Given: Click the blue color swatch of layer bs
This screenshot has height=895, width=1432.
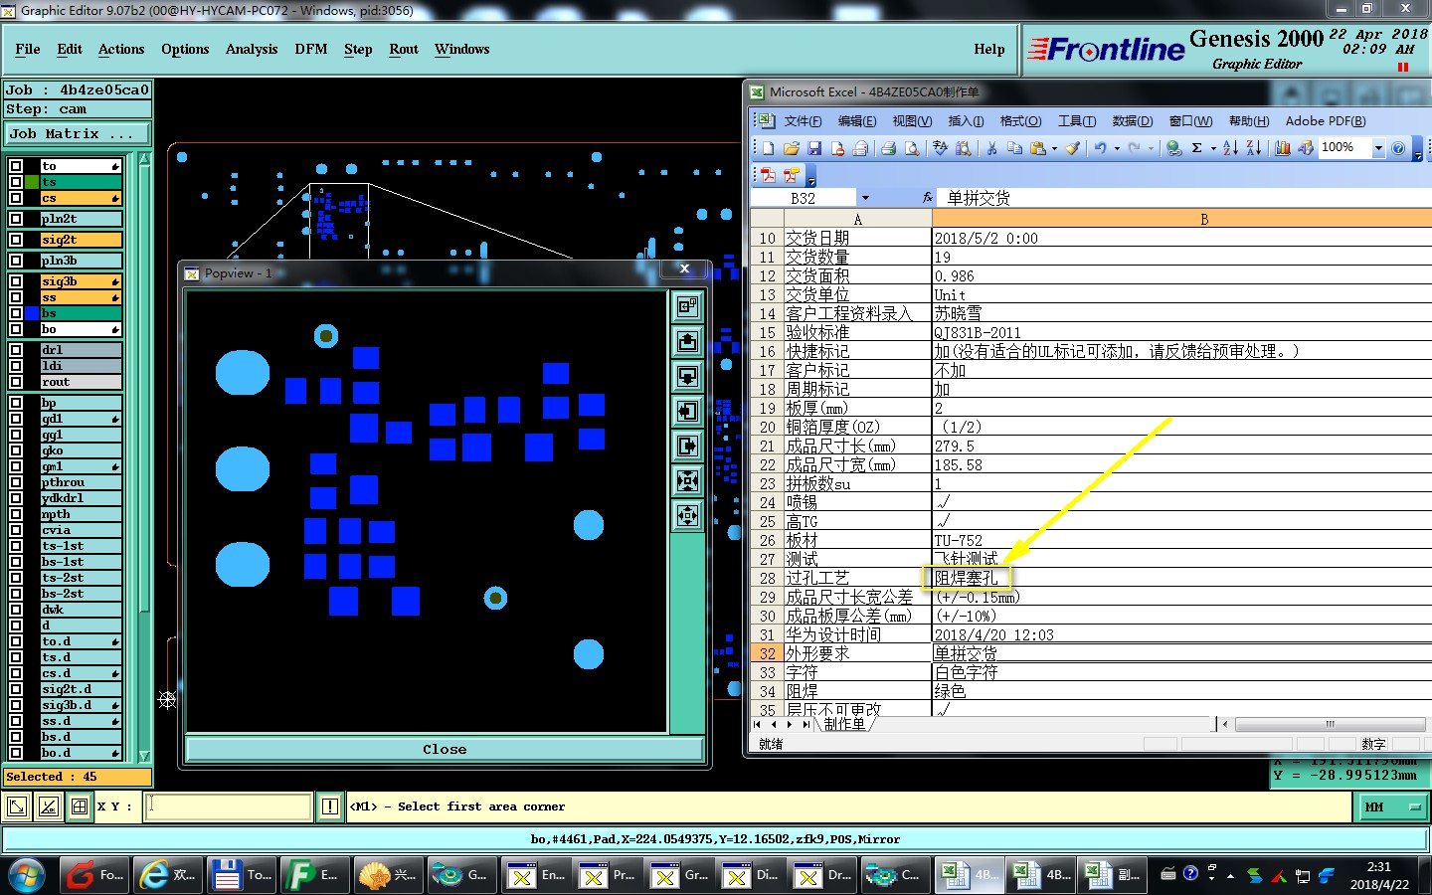Looking at the screenshot, I should tap(33, 313).
